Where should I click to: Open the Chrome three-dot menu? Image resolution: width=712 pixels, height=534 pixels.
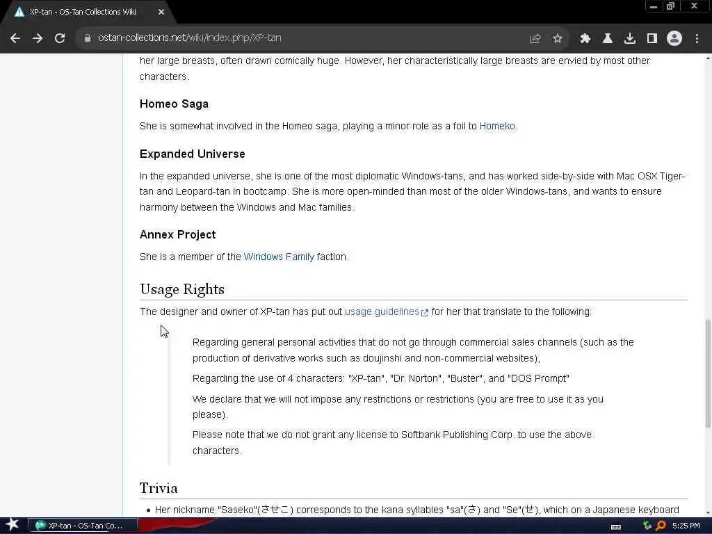tap(697, 39)
